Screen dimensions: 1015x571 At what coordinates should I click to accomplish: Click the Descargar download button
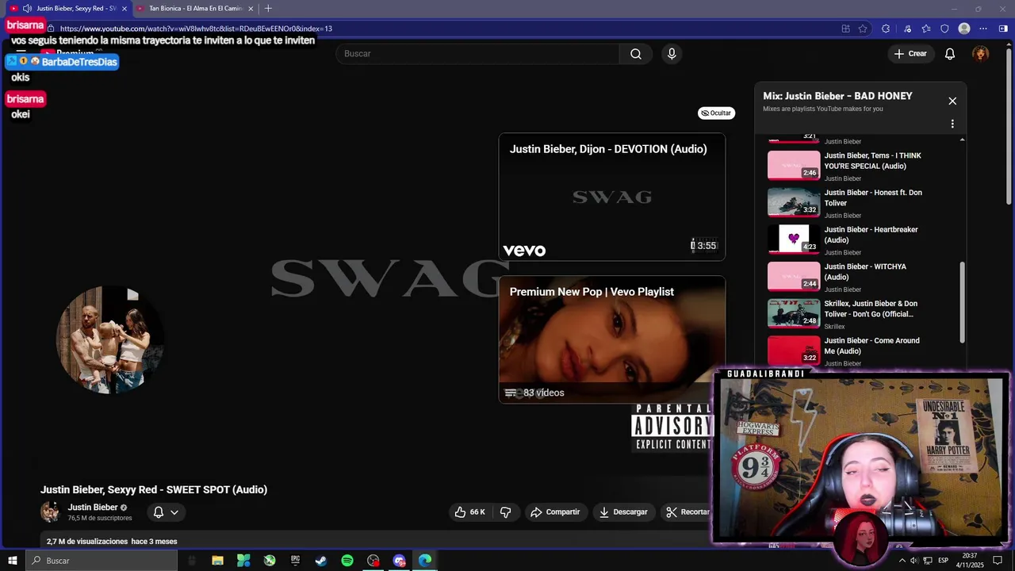point(623,512)
